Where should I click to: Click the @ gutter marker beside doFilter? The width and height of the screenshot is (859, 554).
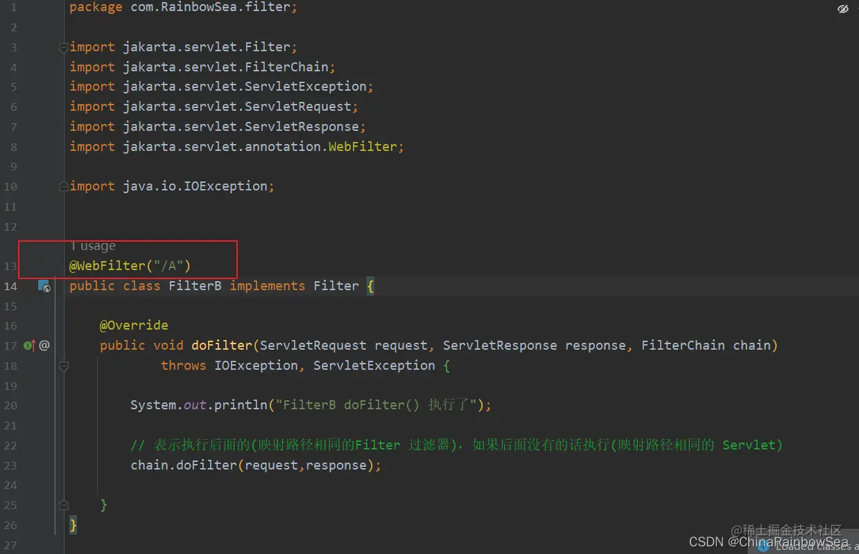(44, 345)
